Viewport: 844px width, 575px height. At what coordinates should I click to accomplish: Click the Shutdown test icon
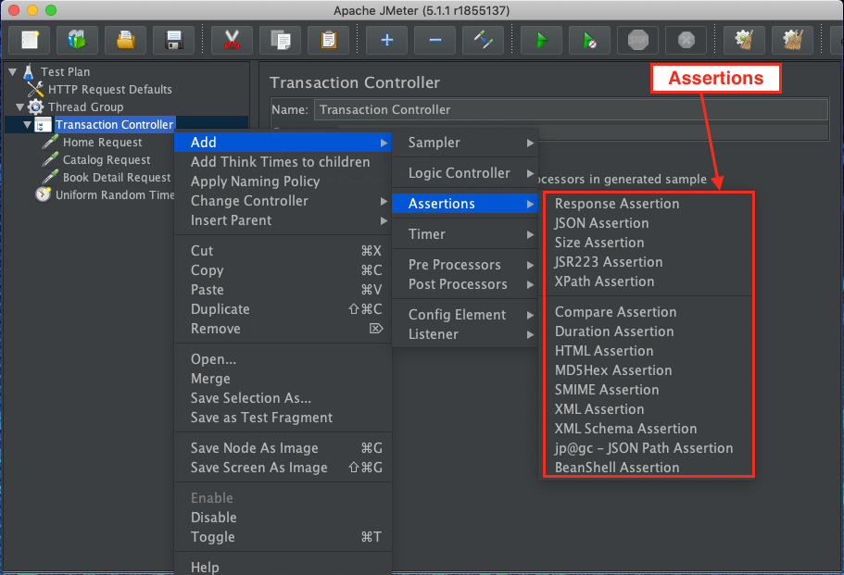tap(687, 40)
